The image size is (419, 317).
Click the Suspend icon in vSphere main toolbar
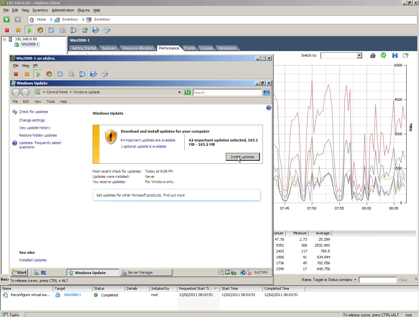(18, 30)
